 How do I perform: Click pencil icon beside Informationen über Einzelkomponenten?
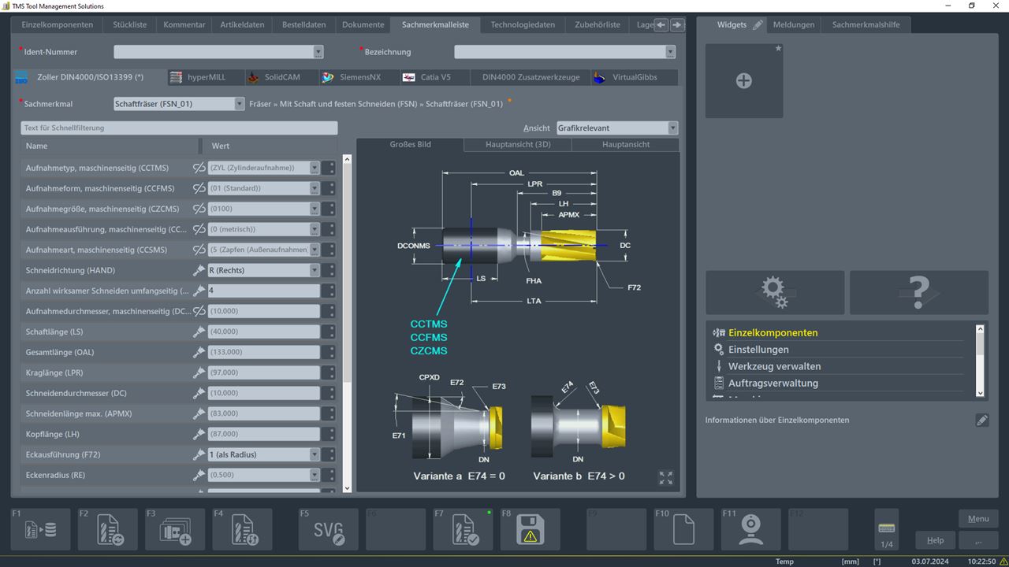981,420
